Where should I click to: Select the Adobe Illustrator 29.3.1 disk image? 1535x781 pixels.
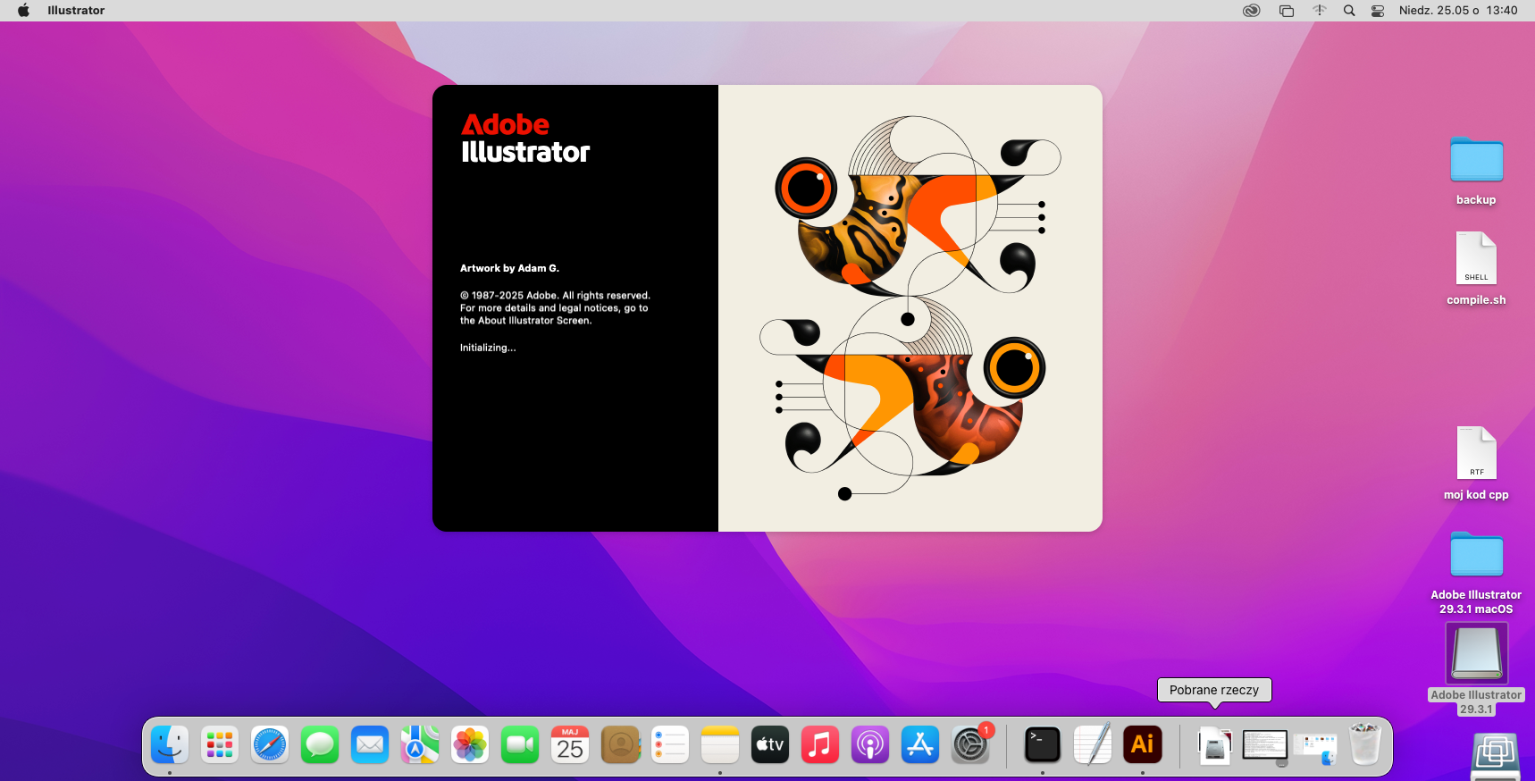(1476, 668)
